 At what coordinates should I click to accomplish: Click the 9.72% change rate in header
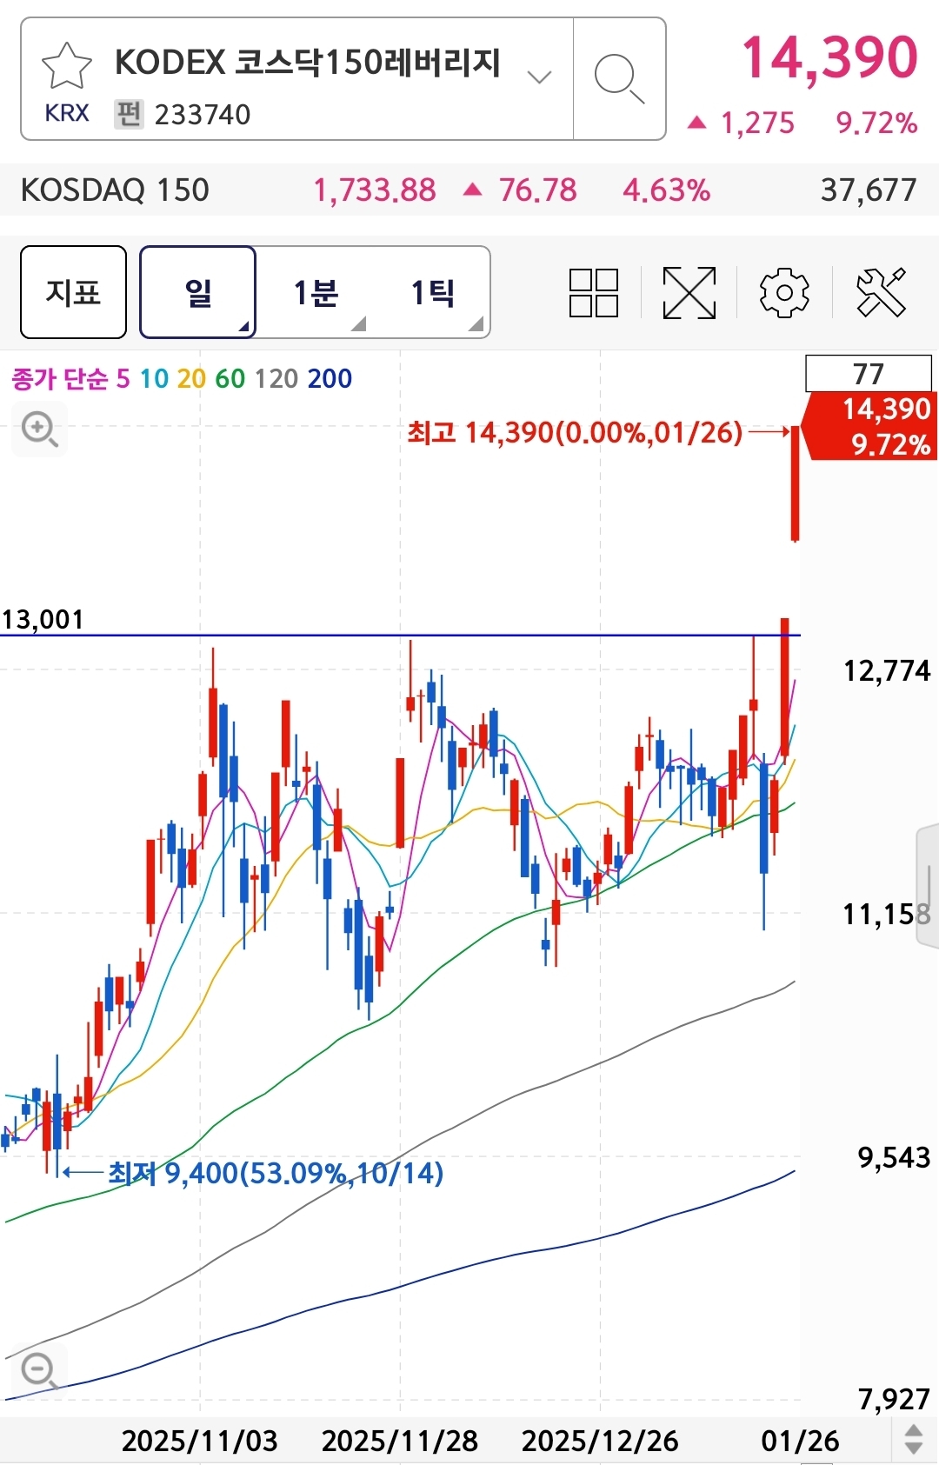[x=876, y=123]
